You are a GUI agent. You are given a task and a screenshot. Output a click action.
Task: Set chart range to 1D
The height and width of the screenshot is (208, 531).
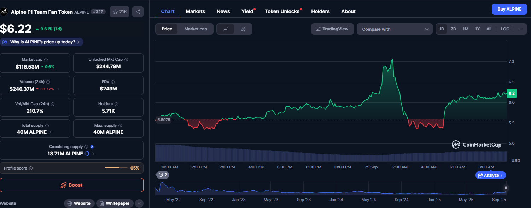pos(442,29)
